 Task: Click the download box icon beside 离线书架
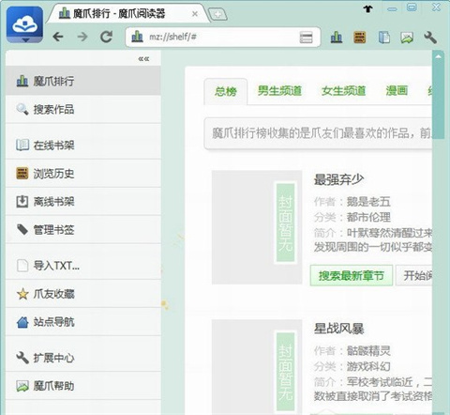22,201
